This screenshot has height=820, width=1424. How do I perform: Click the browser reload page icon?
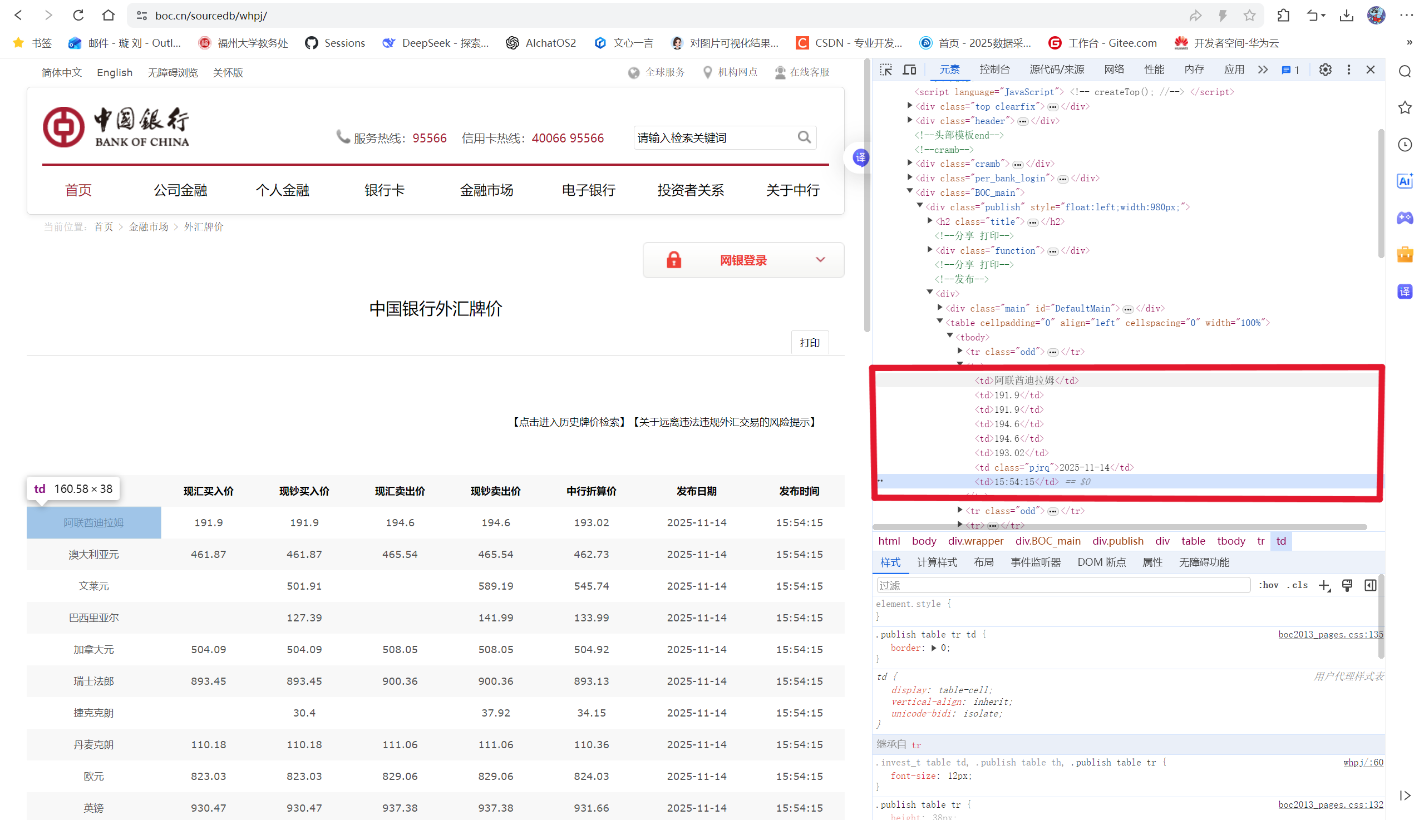coord(78,15)
